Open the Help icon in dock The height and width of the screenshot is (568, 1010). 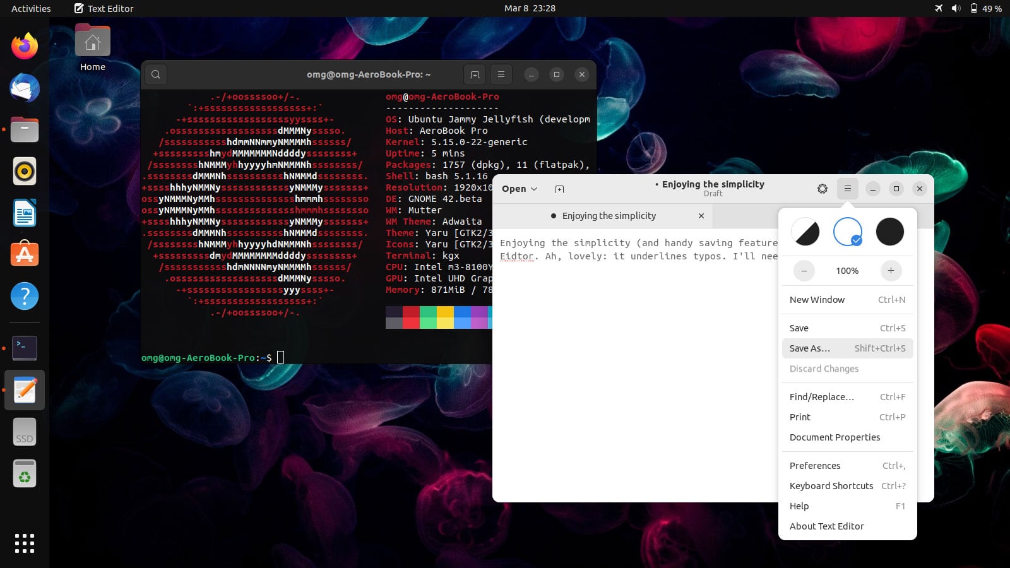click(x=25, y=296)
